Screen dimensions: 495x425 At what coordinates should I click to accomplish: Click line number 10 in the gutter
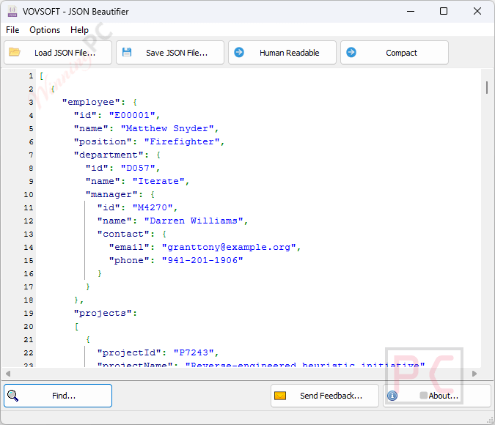point(29,194)
